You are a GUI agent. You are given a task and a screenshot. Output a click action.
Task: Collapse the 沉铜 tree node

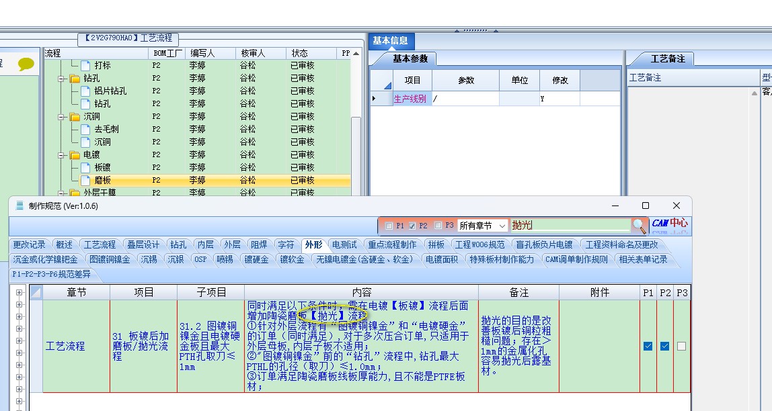62,116
